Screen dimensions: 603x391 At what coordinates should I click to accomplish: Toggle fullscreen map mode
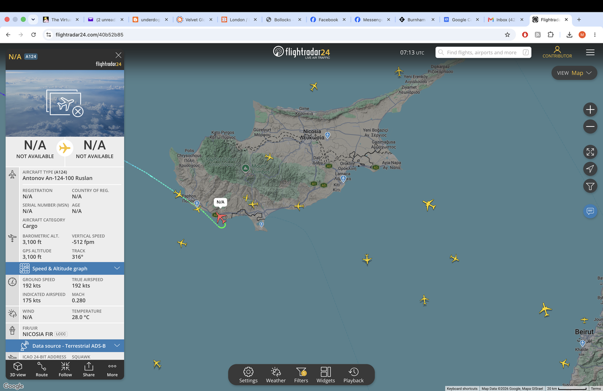pyautogui.click(x=590, y=152)
